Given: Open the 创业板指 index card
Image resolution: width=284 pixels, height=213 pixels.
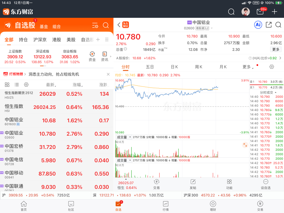Looking at the screenshot, I should pos(70,57).
